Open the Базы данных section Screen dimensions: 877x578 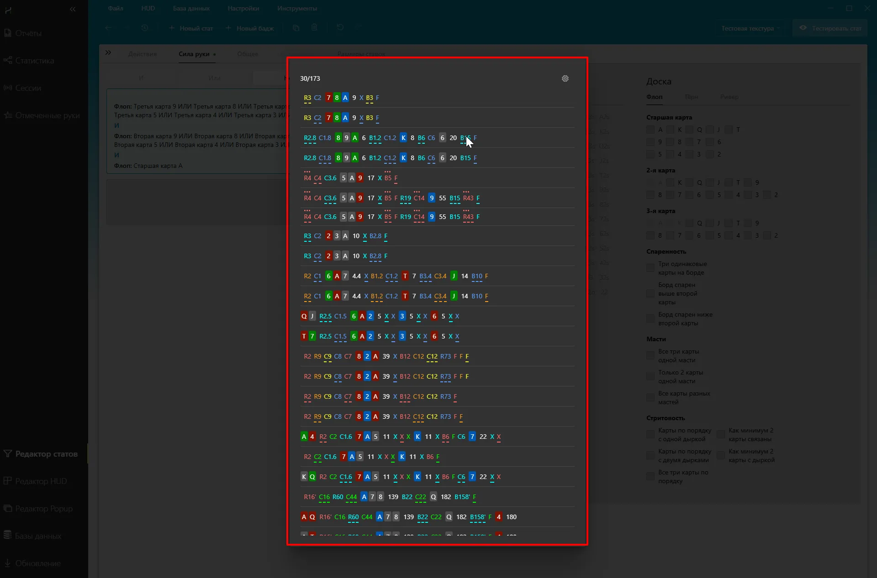tap(38, 536)
